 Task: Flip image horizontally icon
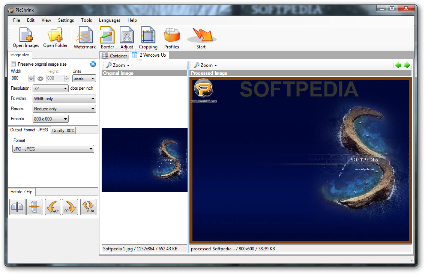[x=17, y=207]
